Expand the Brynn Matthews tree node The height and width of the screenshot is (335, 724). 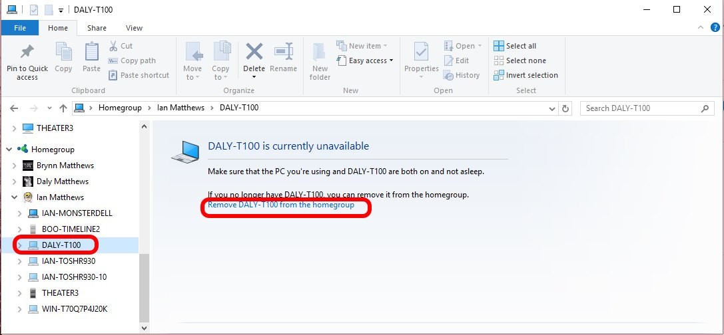click(15, 166)
